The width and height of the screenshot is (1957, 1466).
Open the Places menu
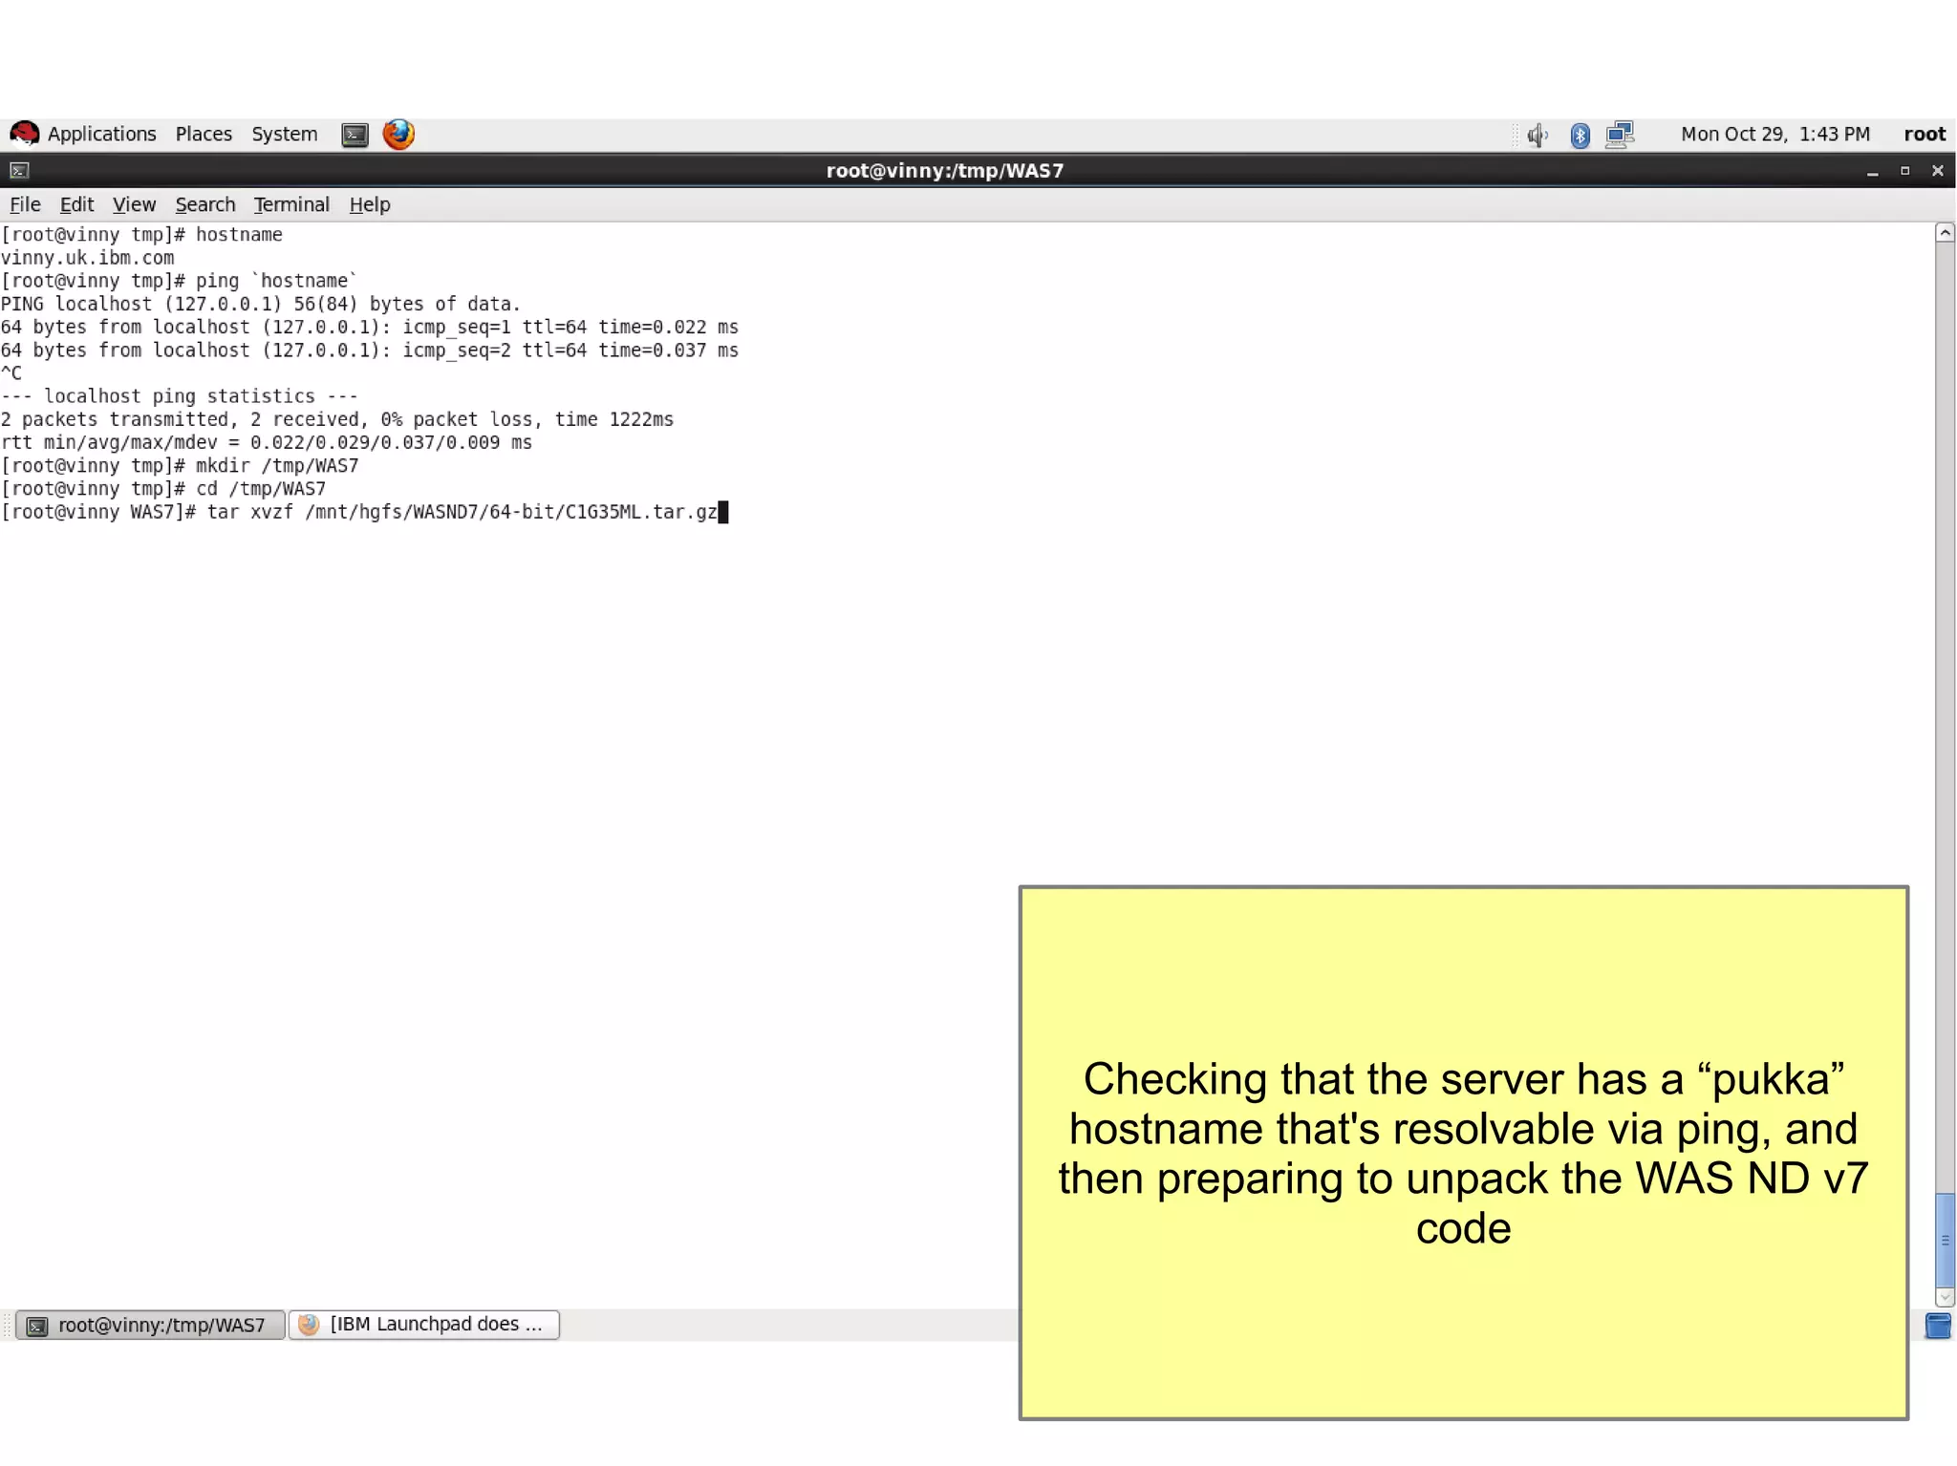click(x=204, y=135)
